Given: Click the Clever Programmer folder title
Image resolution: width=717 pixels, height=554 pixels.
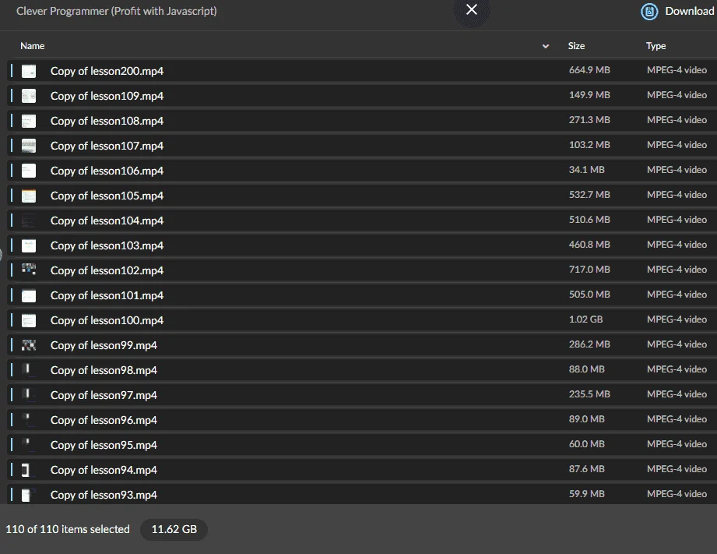Looking at the screenshot, I should 117,11.
